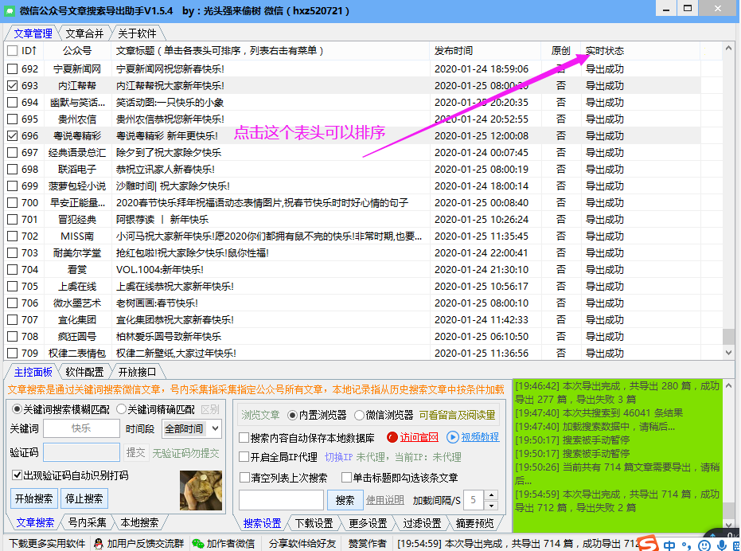Enable 搜索内容自动保存本地数据库 checkbox
The image size is (741, 551).
coord(244,438)
